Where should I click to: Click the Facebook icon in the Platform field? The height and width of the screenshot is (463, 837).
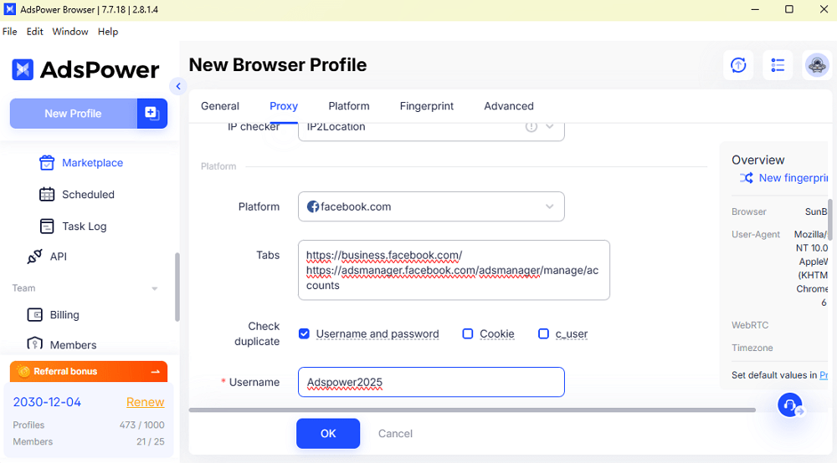click(x=313, y=206)
